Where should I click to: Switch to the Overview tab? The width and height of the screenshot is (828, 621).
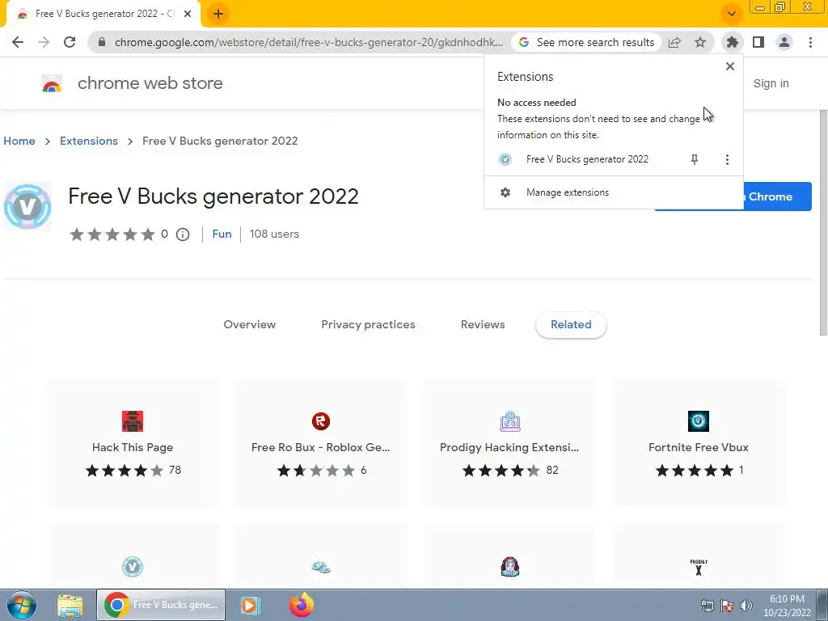click(x=249, y=325)
